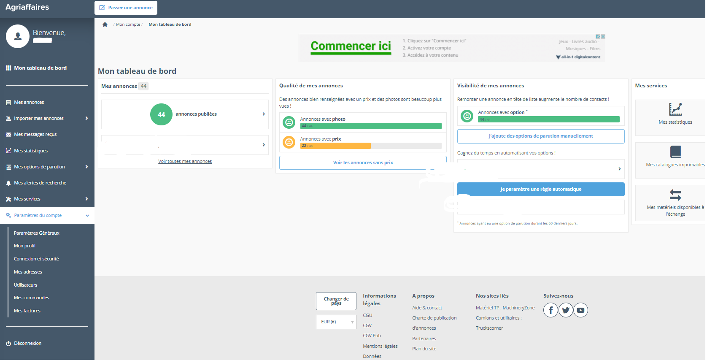This screenshot has height=363, width=707.
Task: Open the EUR currency dropdown
Action: [x=336, y=322]
